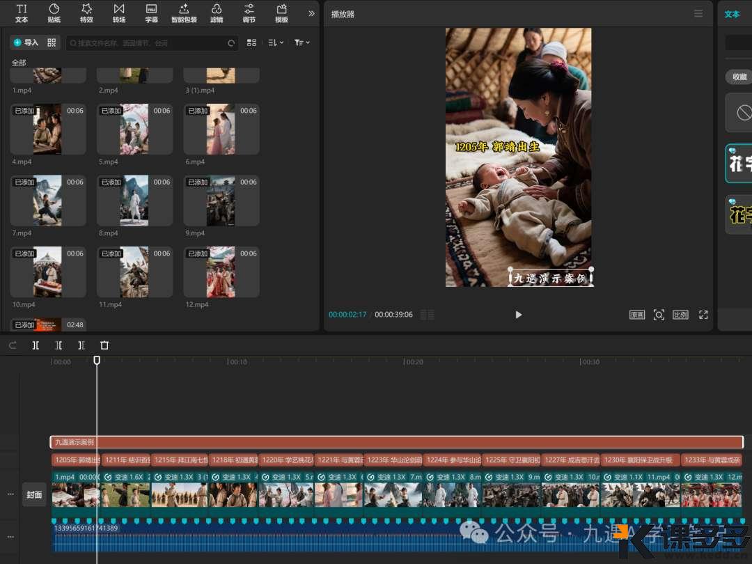Click the fullscreen icon in player
The image size is (752, 564).
pyautogui.click(x=703, y=315)
